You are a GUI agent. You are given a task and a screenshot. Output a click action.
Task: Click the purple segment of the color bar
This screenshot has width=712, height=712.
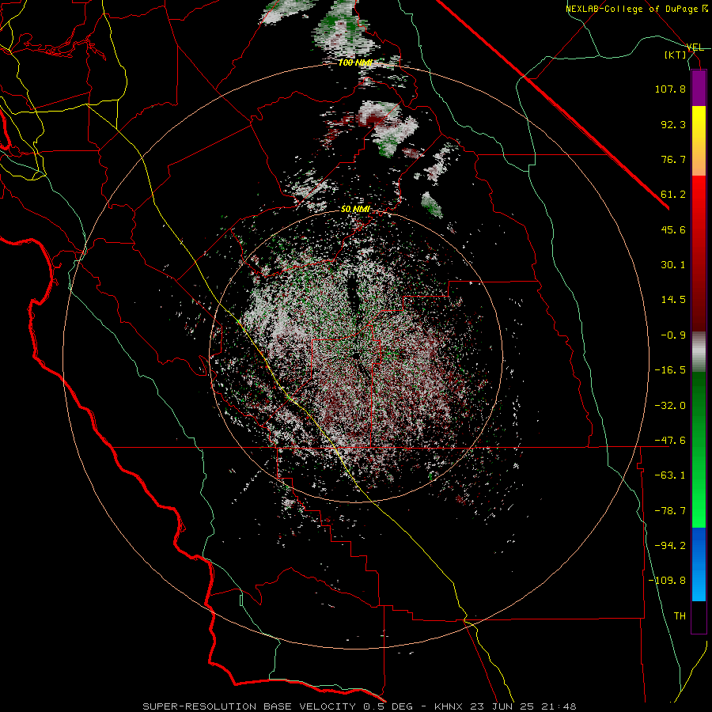[699, 89]
